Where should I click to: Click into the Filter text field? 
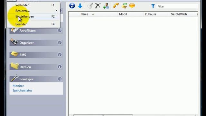tap(177, 6)
